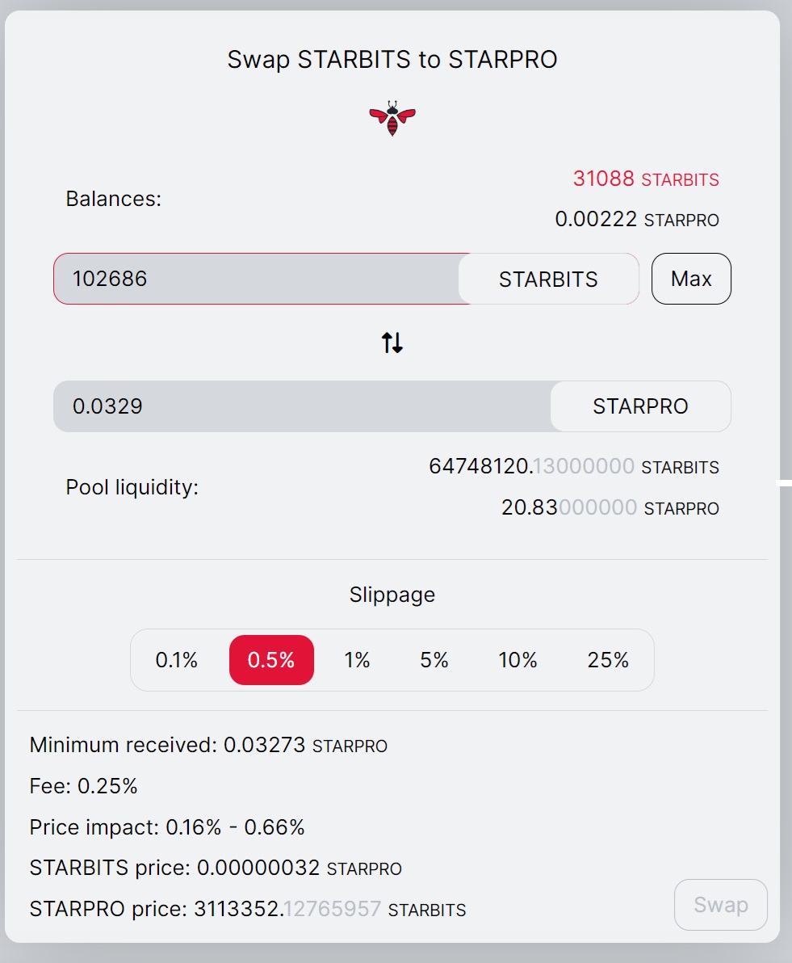The height and width of the screenshot is (963, 792).
Task: Set slippage to 25%
Action: coord(608,660)
